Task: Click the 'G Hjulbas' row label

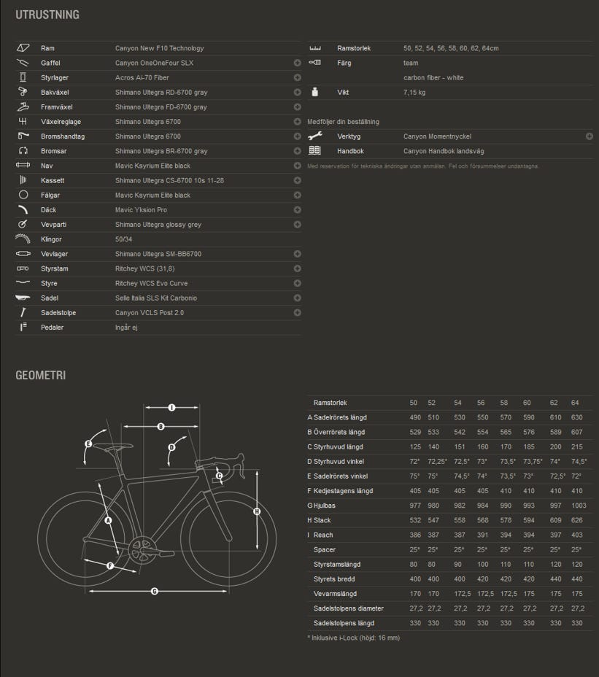Action: 321,506
